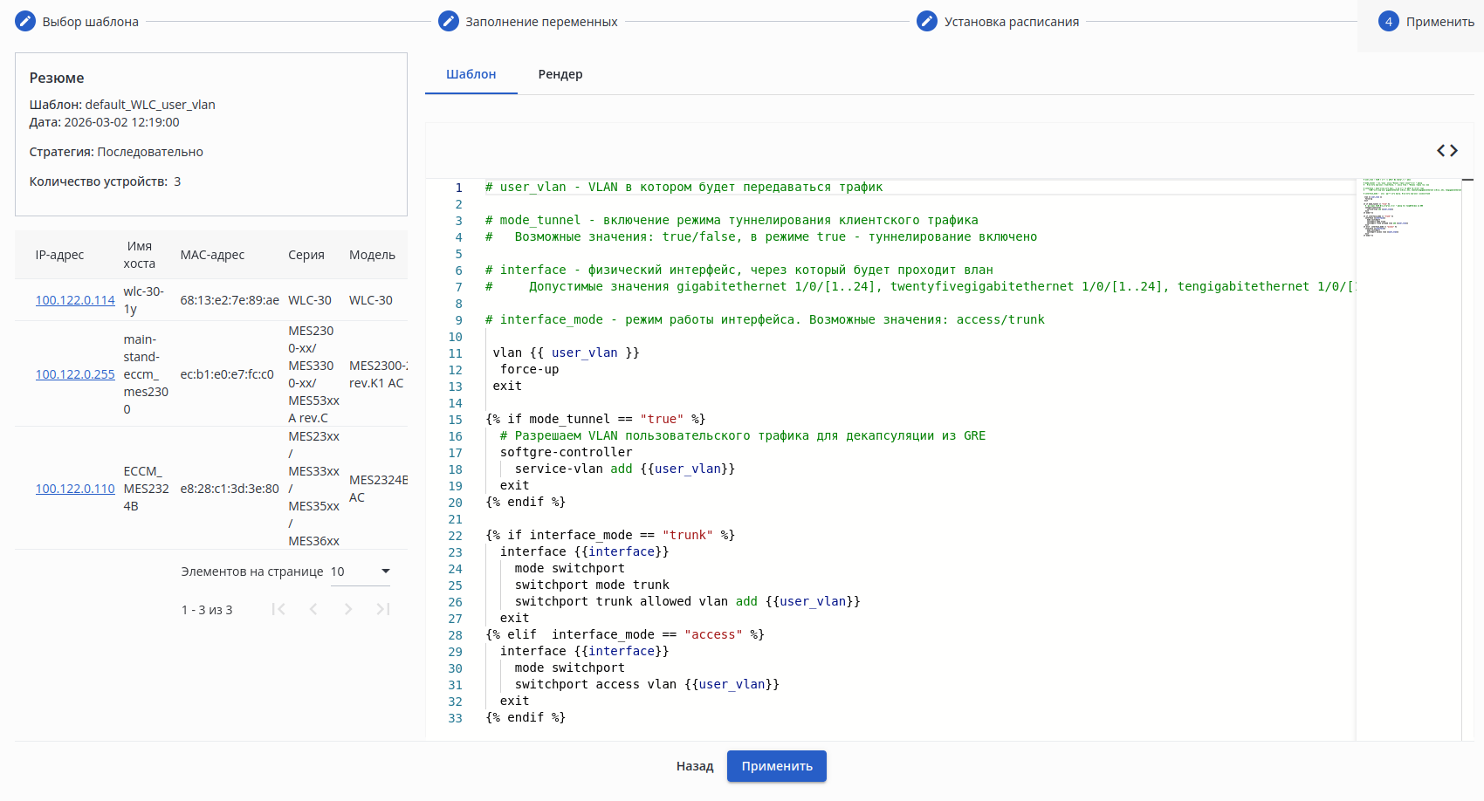1484x801 pixels.
Task: Open device link 100.122.0.114
Action: [x=75, y=300]
